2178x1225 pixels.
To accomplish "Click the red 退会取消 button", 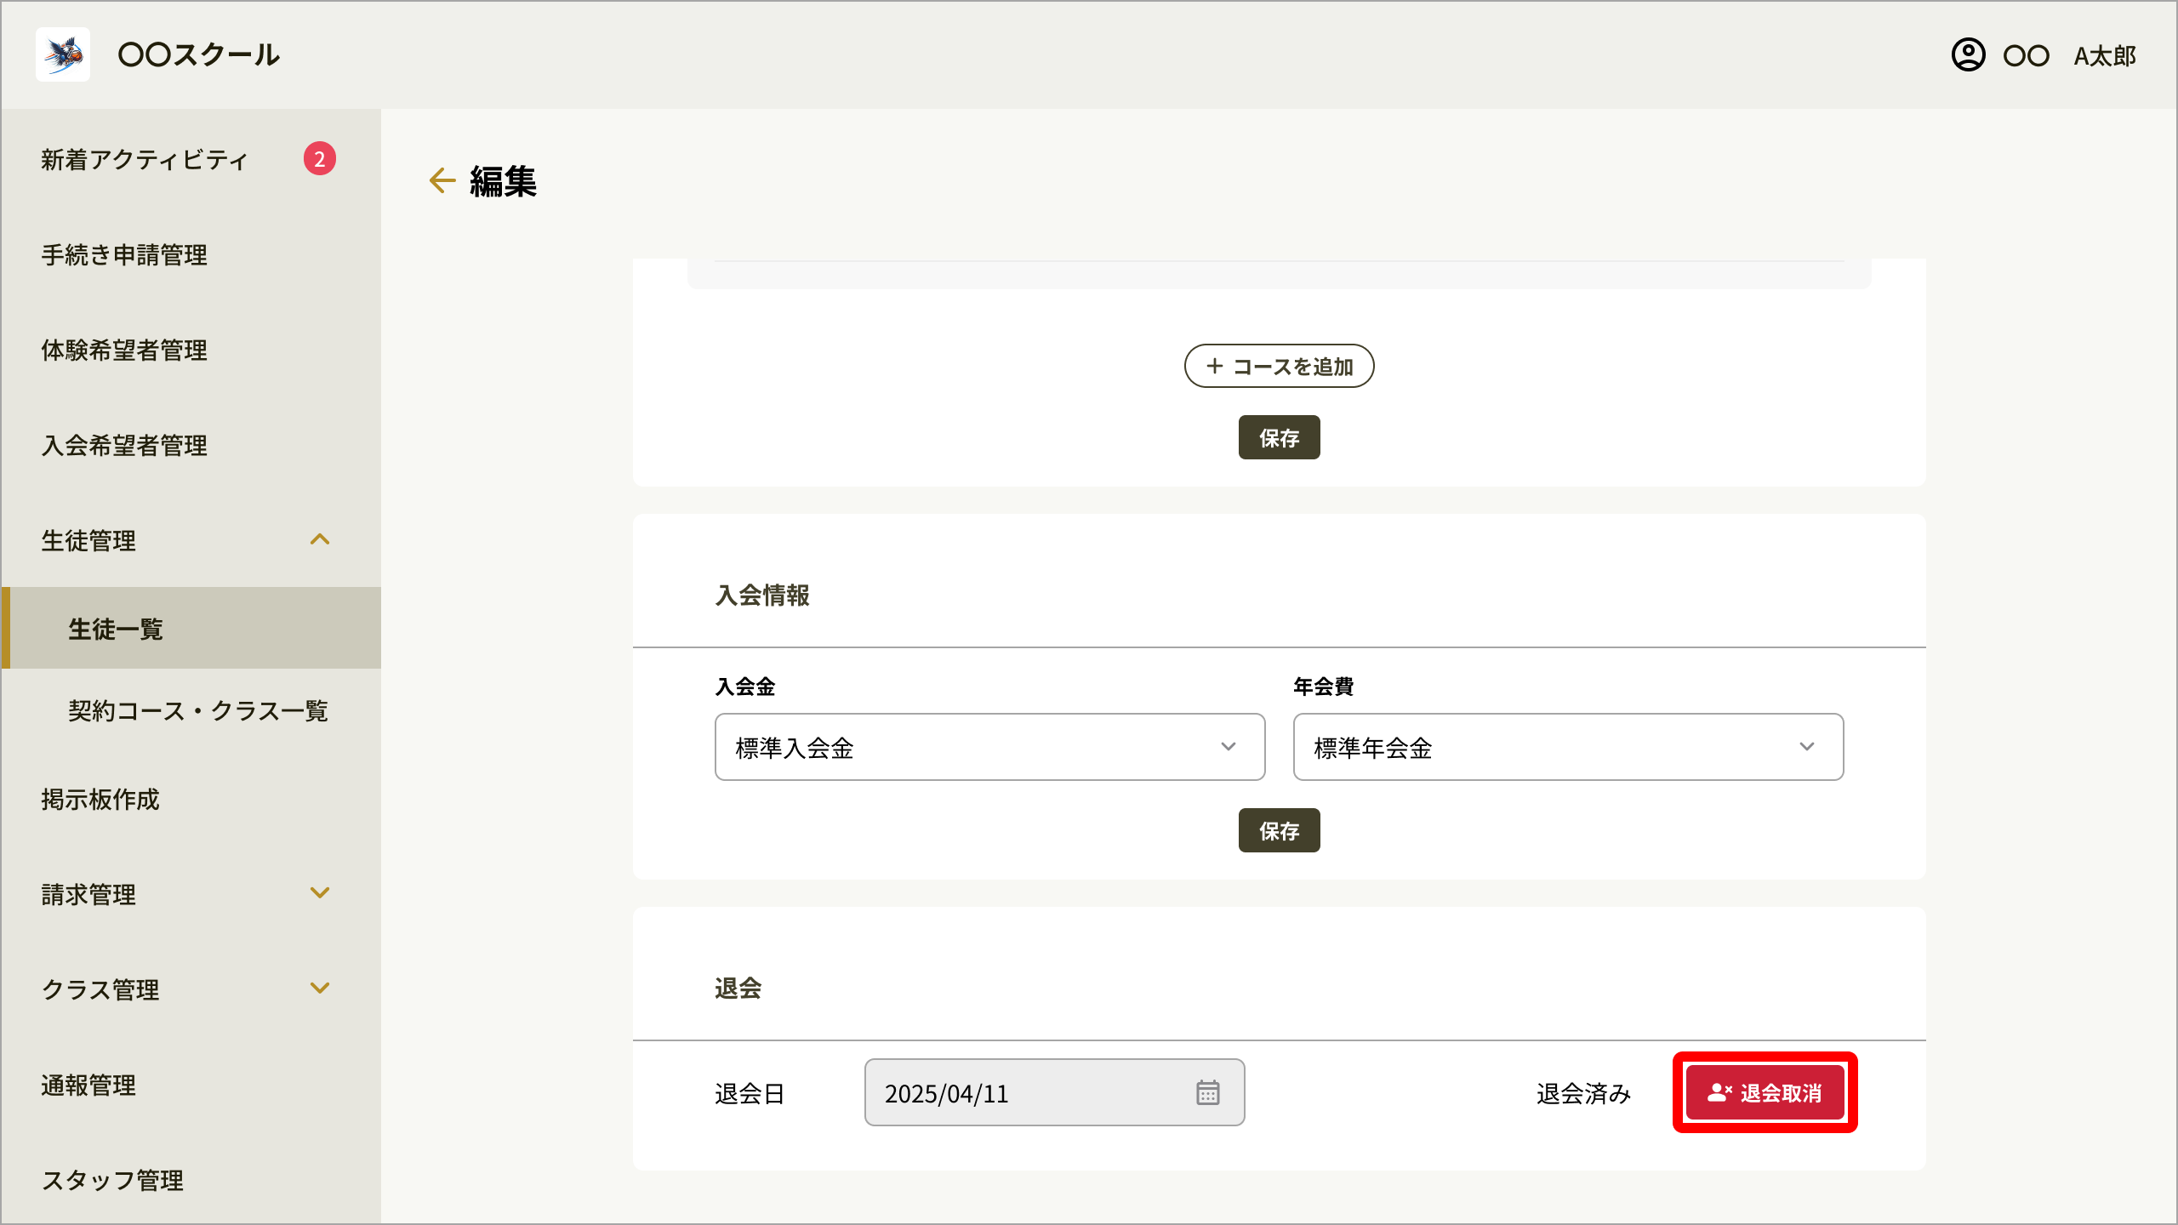I will pos(1765,1092).
